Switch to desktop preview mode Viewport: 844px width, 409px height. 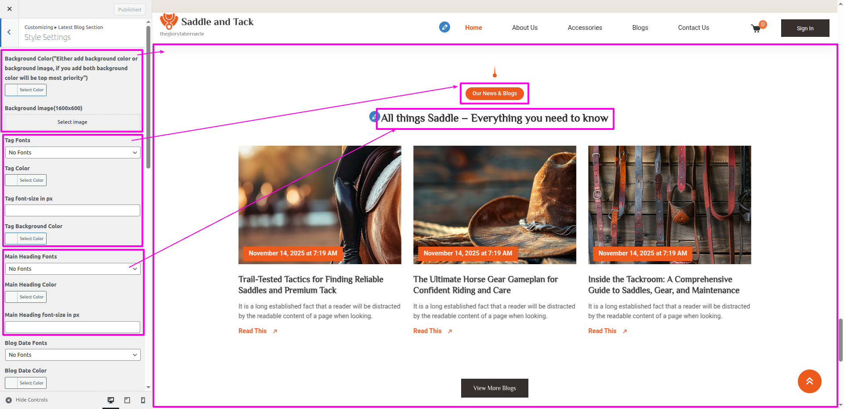pyautogui.click(x=111, y=400)
